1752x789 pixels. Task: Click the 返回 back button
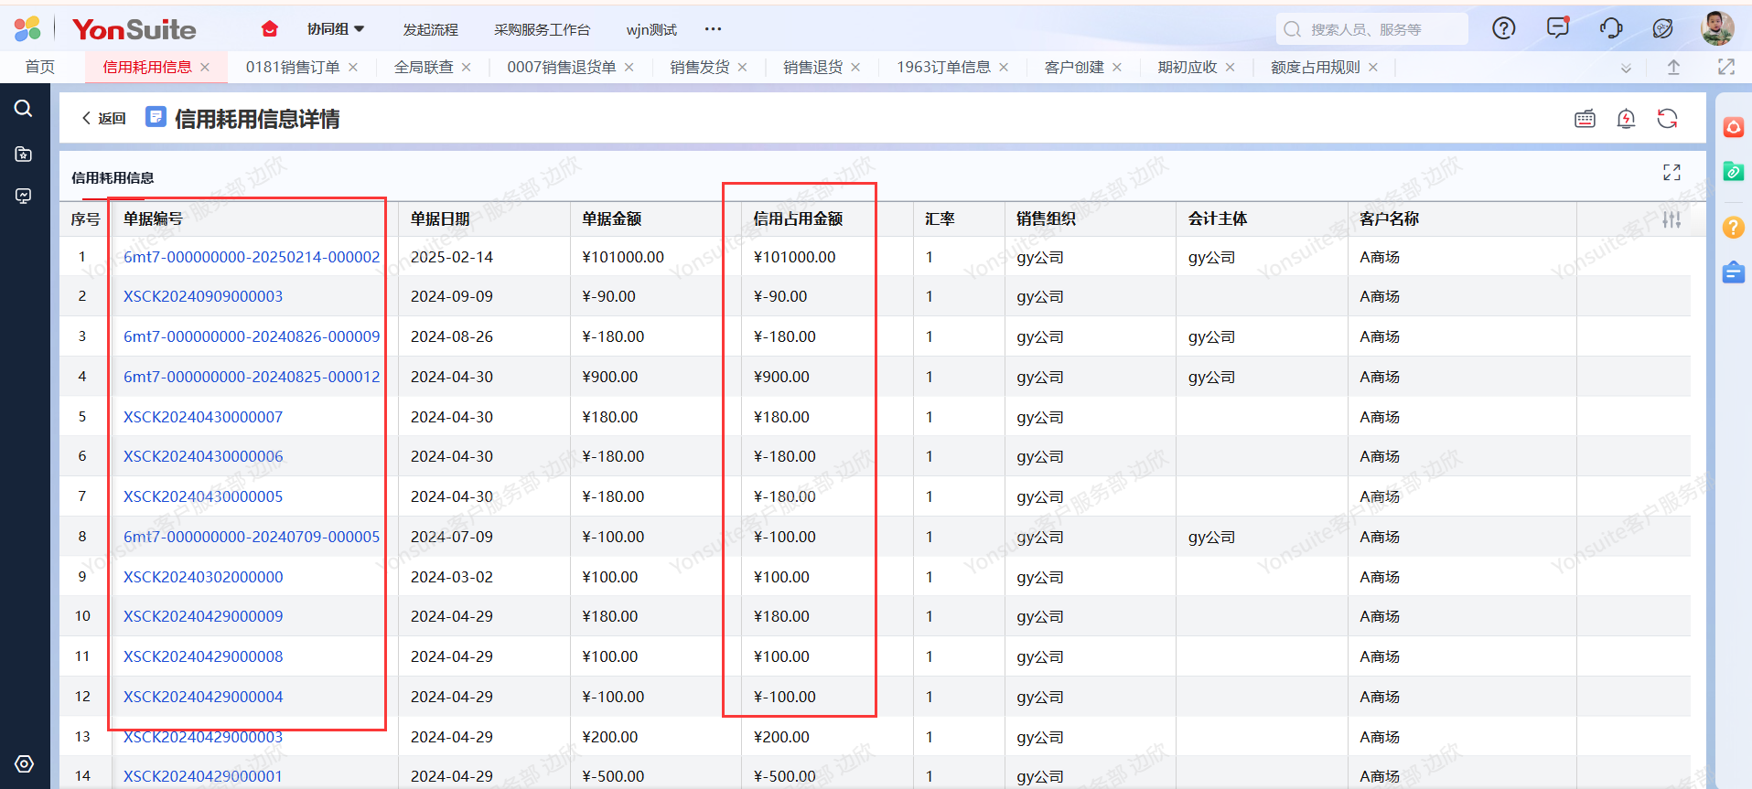tap(103, 119)
